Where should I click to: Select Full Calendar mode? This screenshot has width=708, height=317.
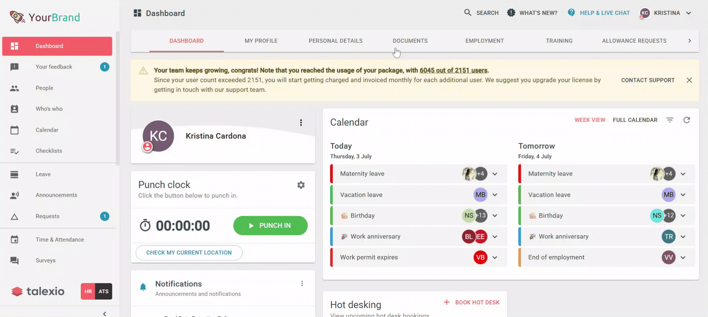635,120
